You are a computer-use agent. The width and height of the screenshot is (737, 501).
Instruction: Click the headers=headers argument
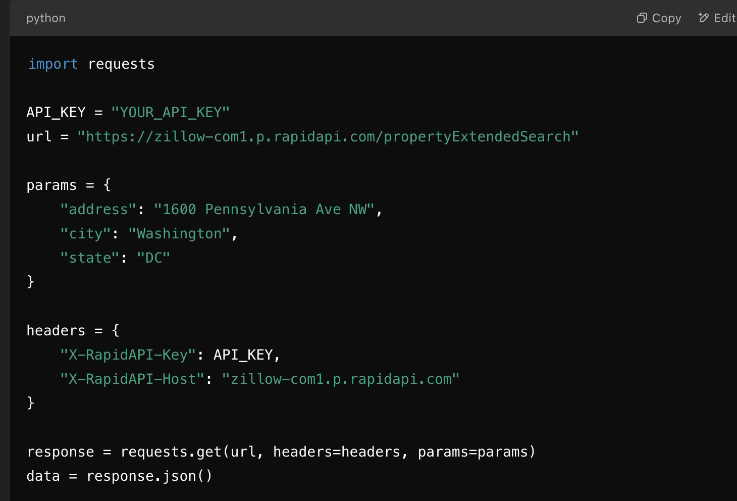pos(337,452)
